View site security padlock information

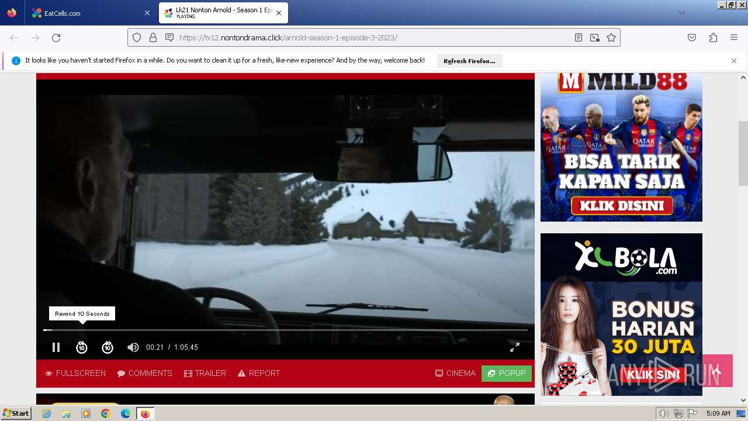pos(153,37)
